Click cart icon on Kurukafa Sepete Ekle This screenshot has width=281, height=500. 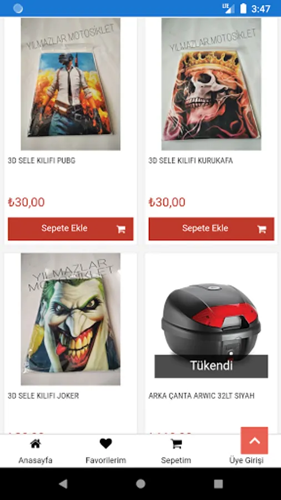[x=262, y=229]
